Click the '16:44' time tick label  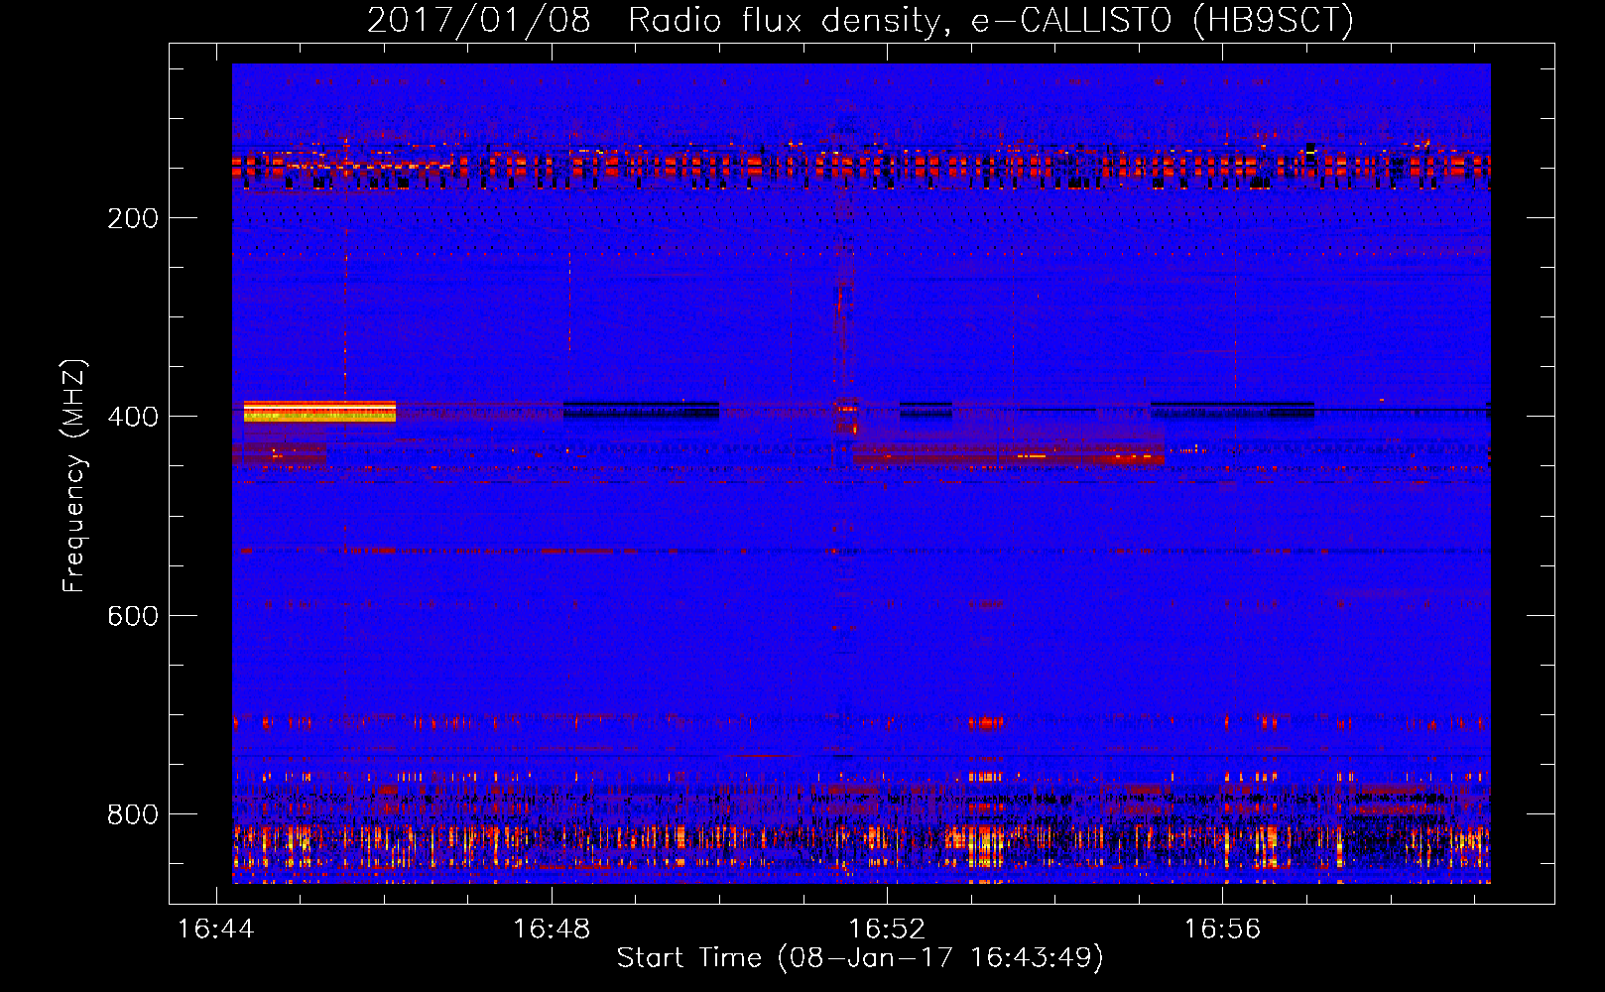(x=215, y=929)
